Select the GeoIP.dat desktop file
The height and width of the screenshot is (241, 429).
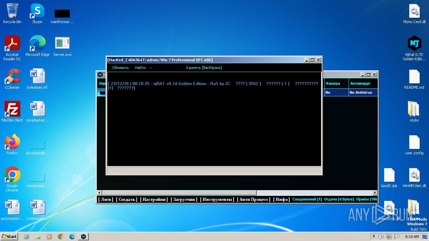click(389, 177)
